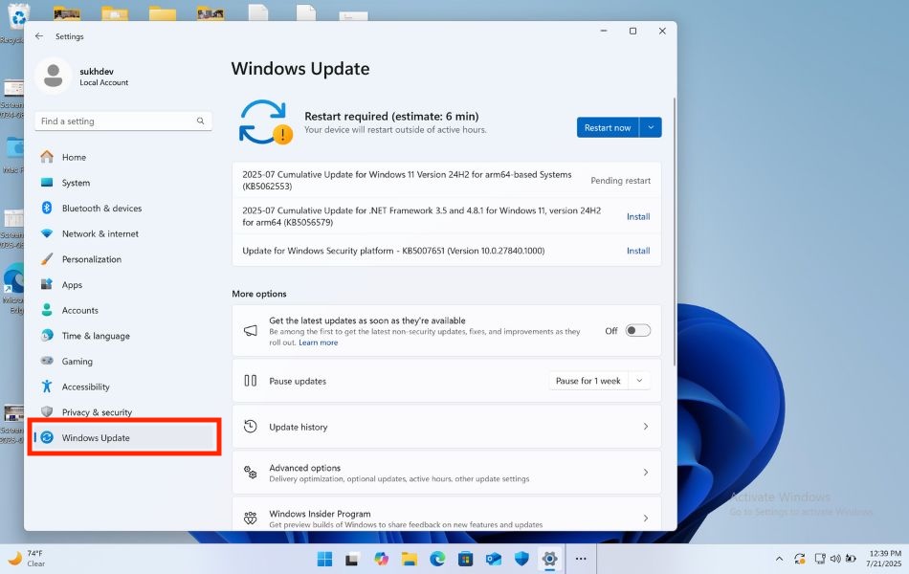Screen dimensions: 909x574
Task: Expand hidden icons in the system tray
Action: [779, 558]
